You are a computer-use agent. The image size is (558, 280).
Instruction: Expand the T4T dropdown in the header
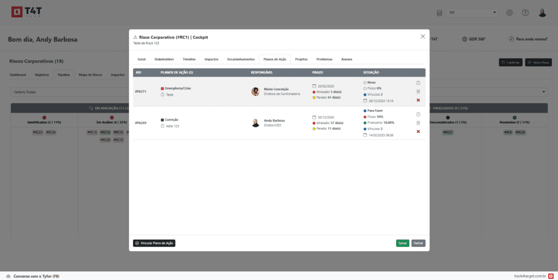(x=472, y=13)
